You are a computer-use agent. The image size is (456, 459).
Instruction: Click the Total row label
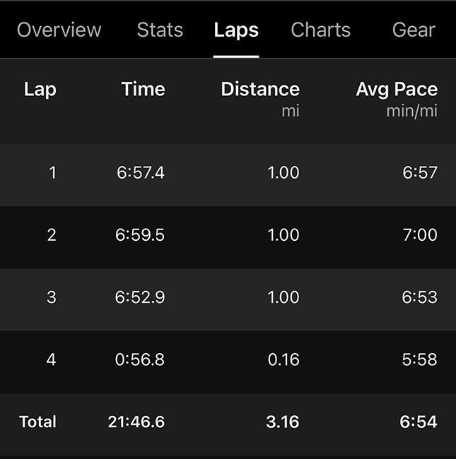coord(37,422)
